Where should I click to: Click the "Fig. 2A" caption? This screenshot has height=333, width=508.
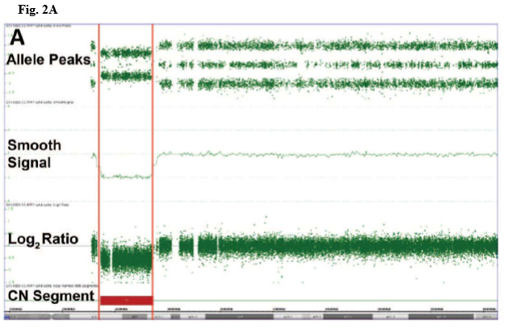(x=38, y=10)
